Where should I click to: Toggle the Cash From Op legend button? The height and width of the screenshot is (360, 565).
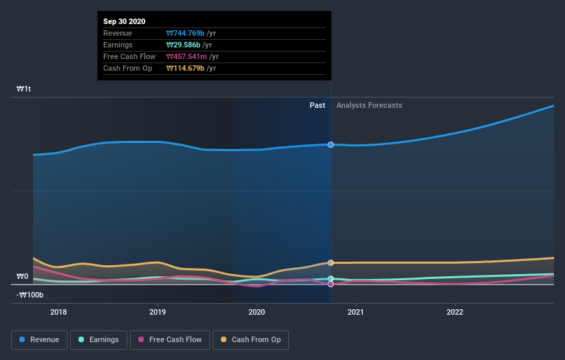(x=250, y=340)
